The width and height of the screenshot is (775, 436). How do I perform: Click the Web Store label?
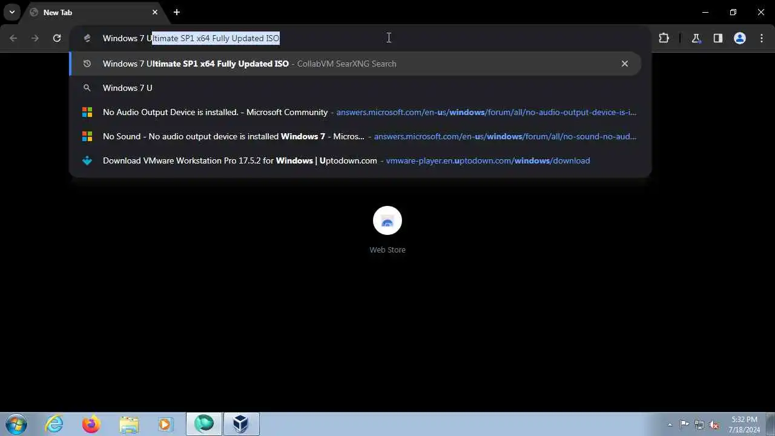[x=387, y=249]
